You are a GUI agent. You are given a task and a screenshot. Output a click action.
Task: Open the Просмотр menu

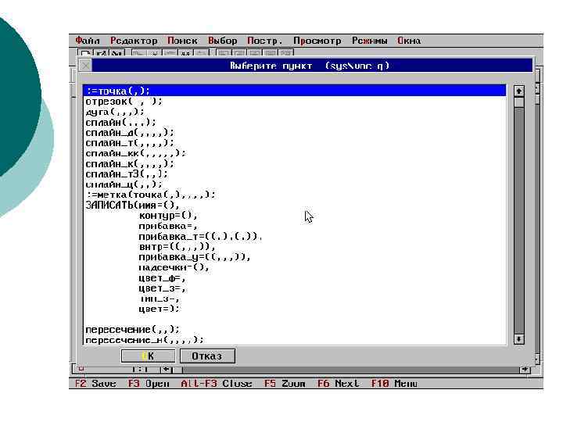click(x=317, y=41)
